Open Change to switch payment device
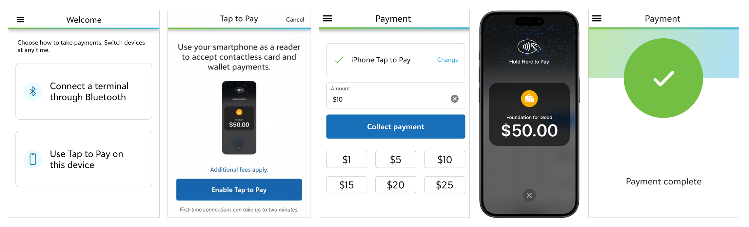This screenshot has width=749, height=227. point(447,60)
